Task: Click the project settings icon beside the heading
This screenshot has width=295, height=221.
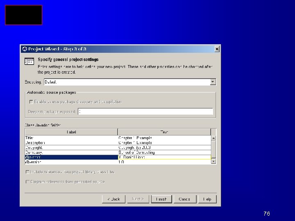Action: (x=29, y=61)
